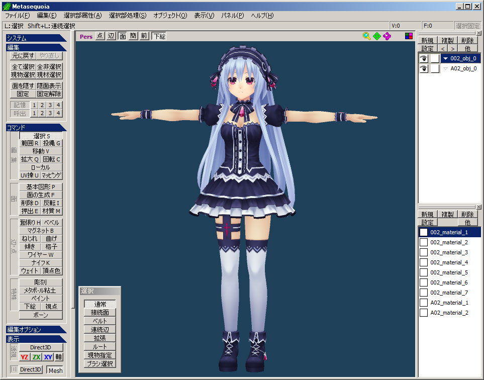Choose 接続面 in the 選択 sub-panel

click(100, 313)
